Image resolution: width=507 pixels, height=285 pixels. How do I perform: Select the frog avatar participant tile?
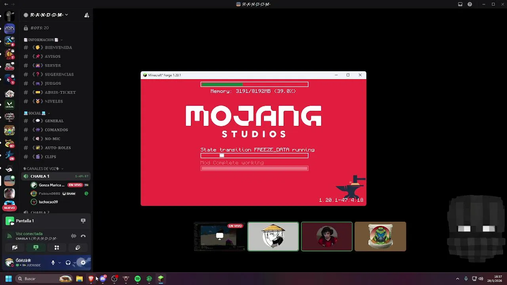380,237
